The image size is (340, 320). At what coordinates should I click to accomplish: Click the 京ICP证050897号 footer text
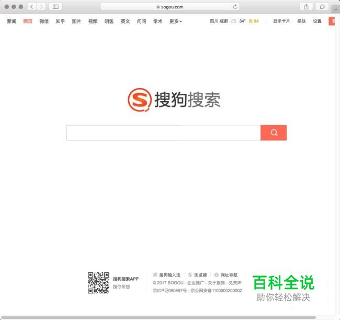click(170, 291)
